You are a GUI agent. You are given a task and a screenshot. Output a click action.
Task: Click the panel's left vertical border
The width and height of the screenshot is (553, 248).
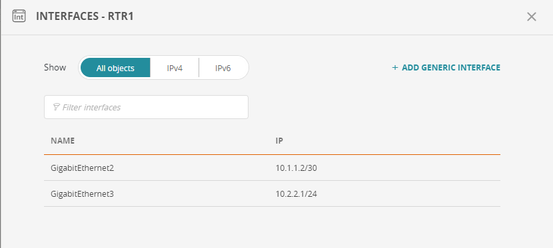1,124
